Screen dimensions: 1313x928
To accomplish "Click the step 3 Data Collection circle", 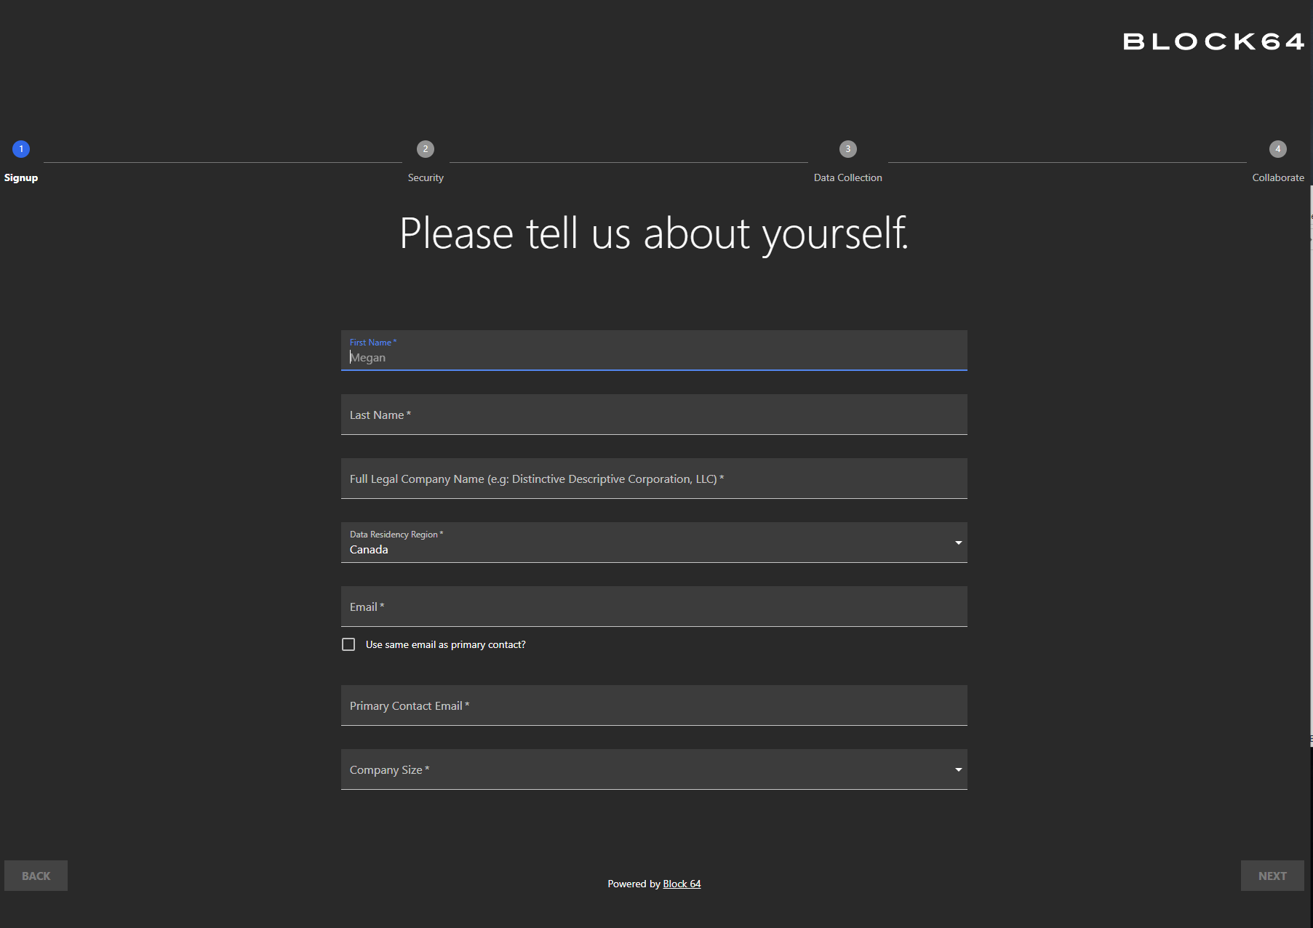I will coord(847,149).
